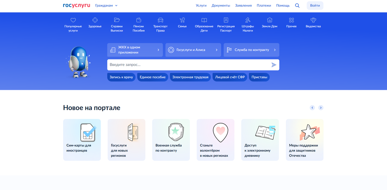Open Доступ к электронному дневнику text
The image size is (387, 190).
tap(257, 151)
